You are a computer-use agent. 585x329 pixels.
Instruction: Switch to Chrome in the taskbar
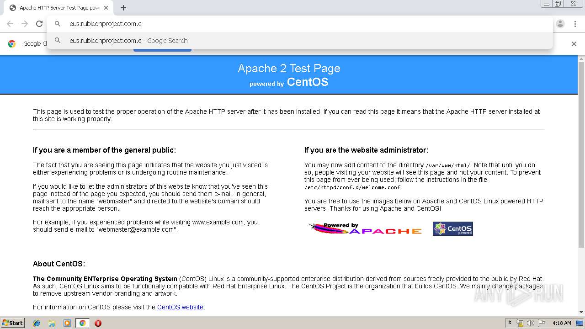point(82,323)
